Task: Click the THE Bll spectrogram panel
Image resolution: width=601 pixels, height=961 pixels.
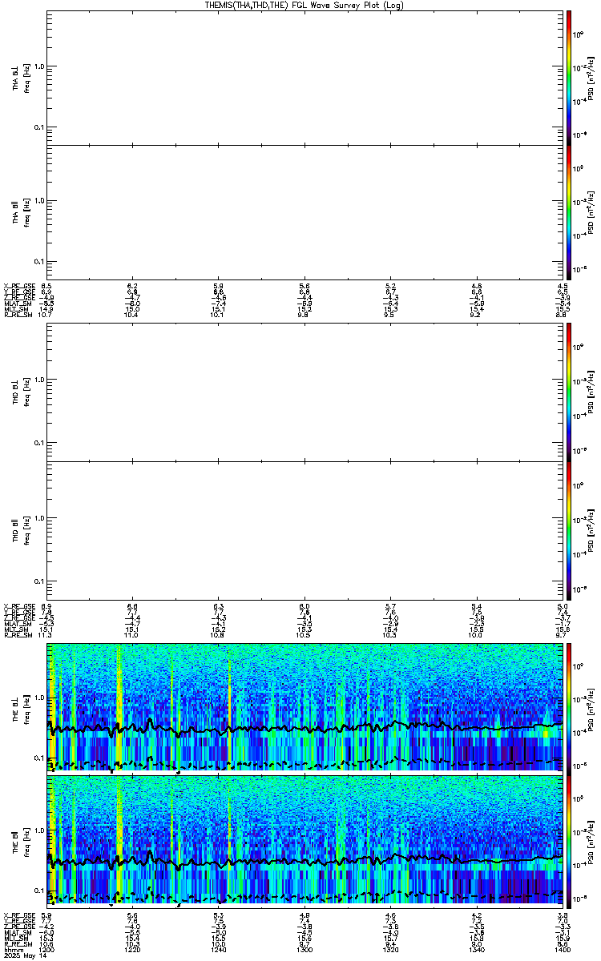Action: tap(305, 842)
